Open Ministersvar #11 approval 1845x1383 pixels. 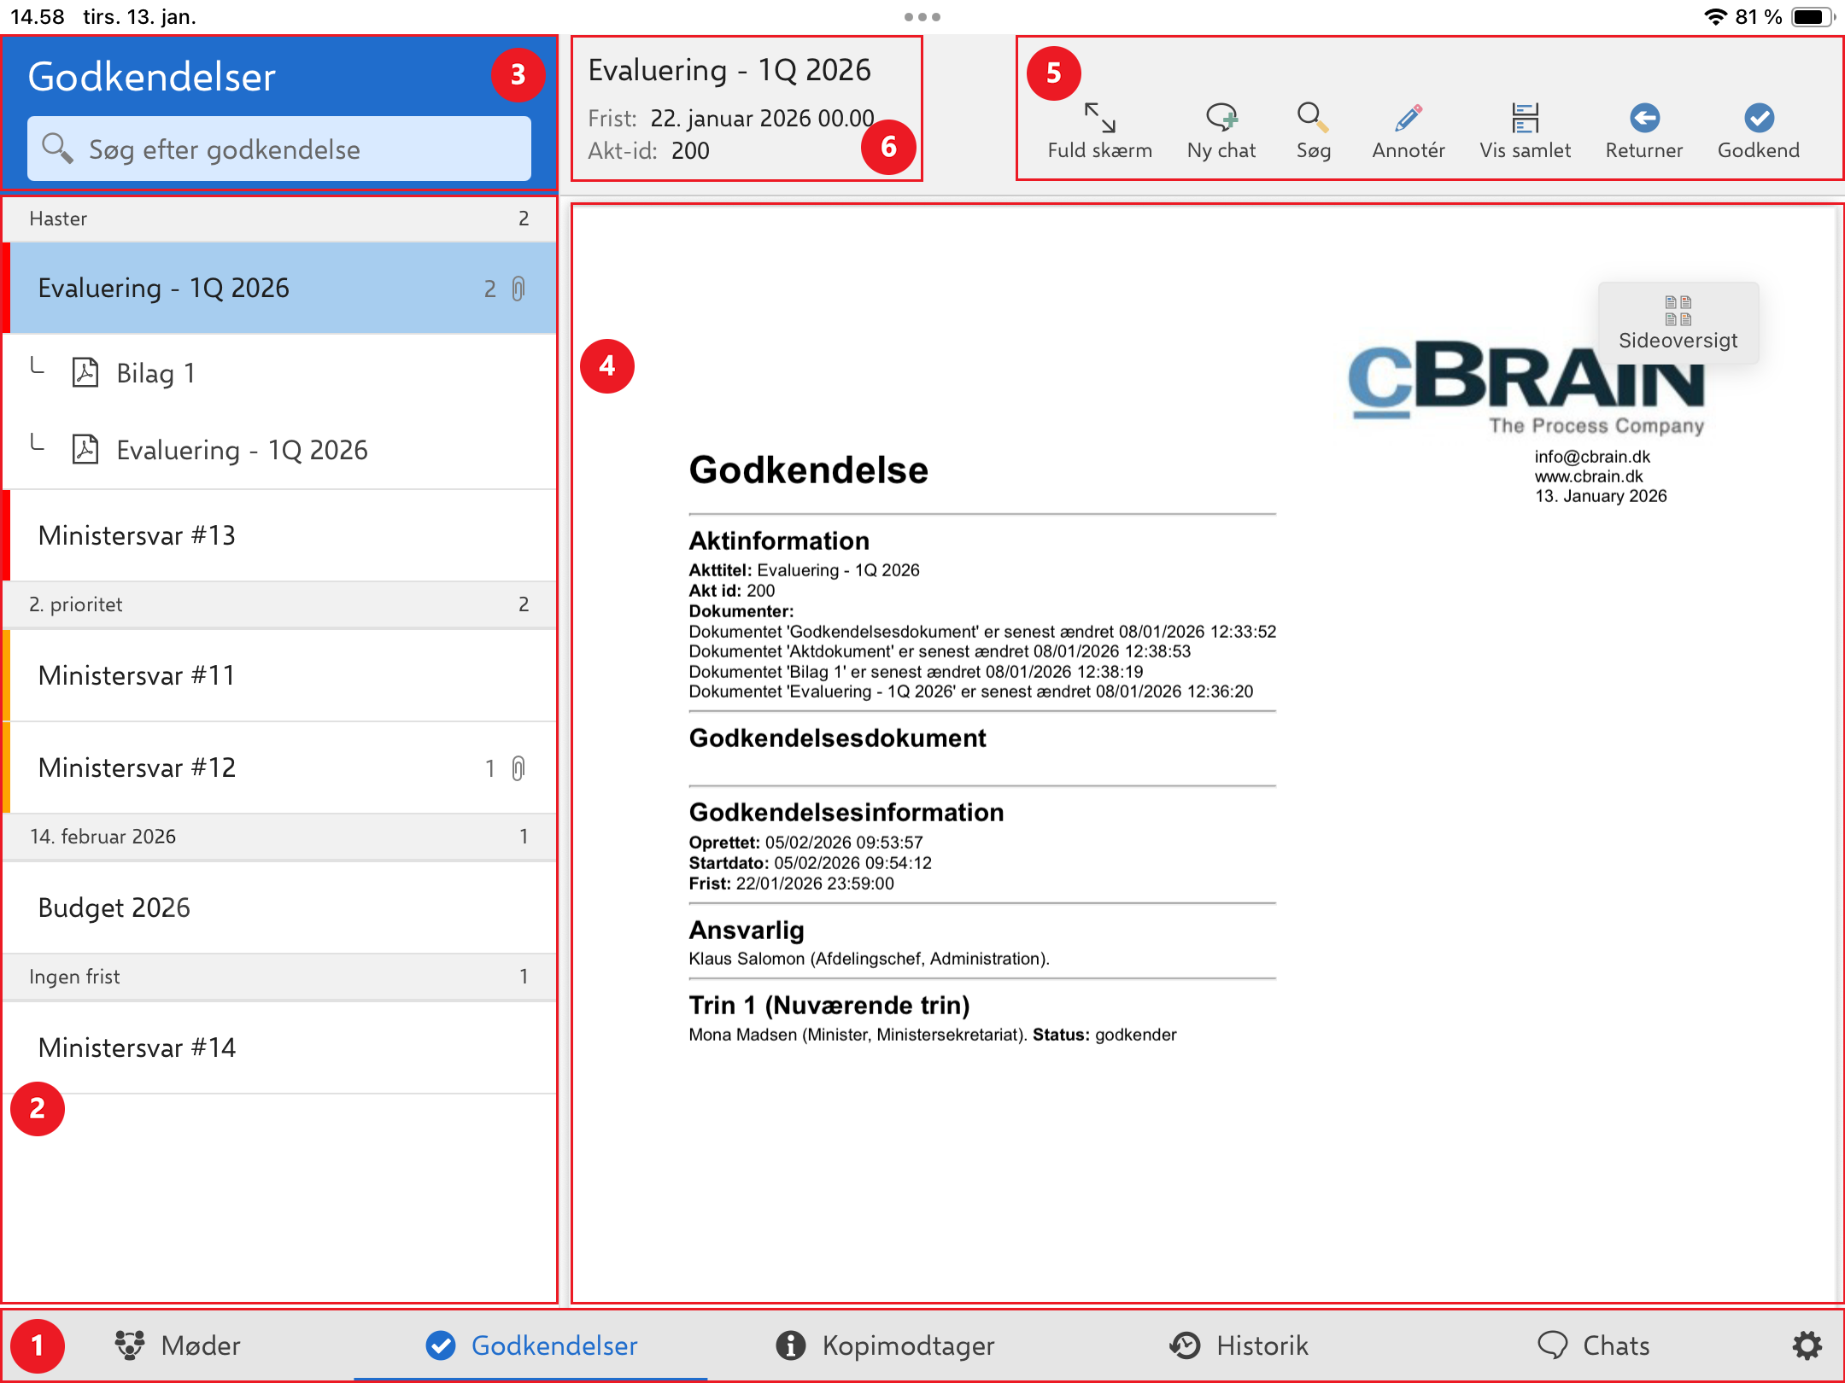tap(280, 675)
